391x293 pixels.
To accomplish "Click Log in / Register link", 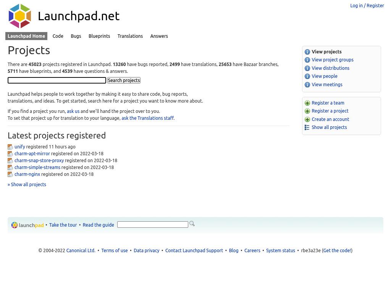I will point(367,5).
